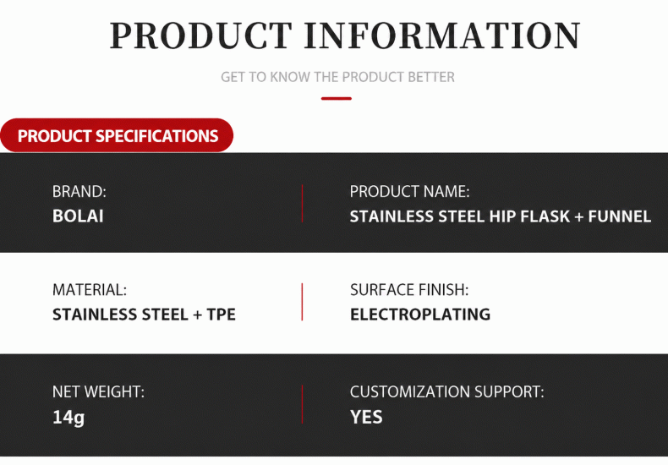Click the SURFACE FINISH: label

coord(409,290)
